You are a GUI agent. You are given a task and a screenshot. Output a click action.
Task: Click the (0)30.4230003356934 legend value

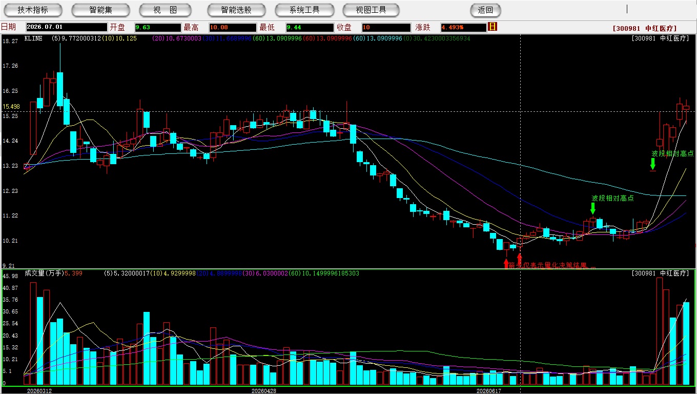click(x=436, y=38)
